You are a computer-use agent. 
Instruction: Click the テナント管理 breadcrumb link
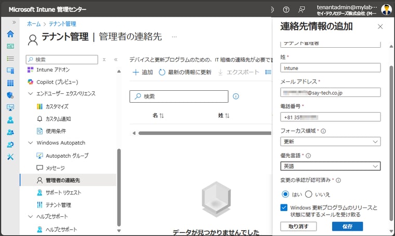tap(62, 24)
